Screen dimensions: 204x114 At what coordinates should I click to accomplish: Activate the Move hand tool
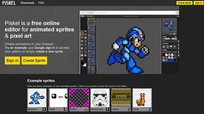[82, 48]
